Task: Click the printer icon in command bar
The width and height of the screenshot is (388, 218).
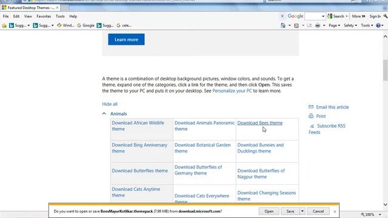Action: [x=318, y=25]
